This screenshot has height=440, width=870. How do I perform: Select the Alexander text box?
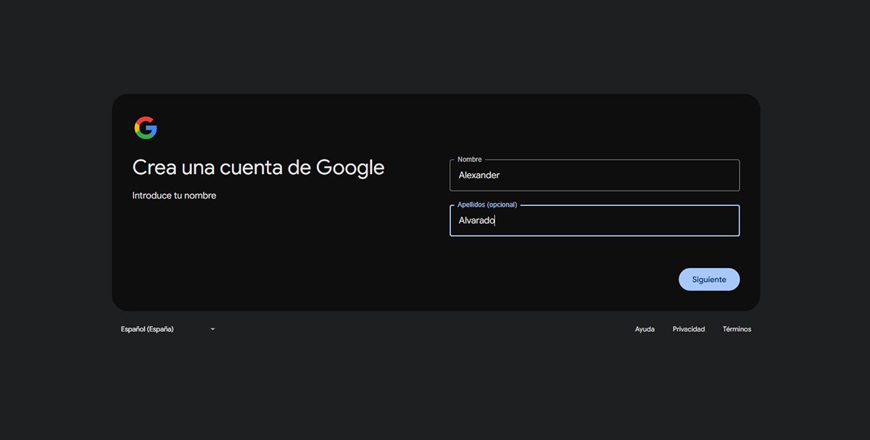tap(594, 175)
